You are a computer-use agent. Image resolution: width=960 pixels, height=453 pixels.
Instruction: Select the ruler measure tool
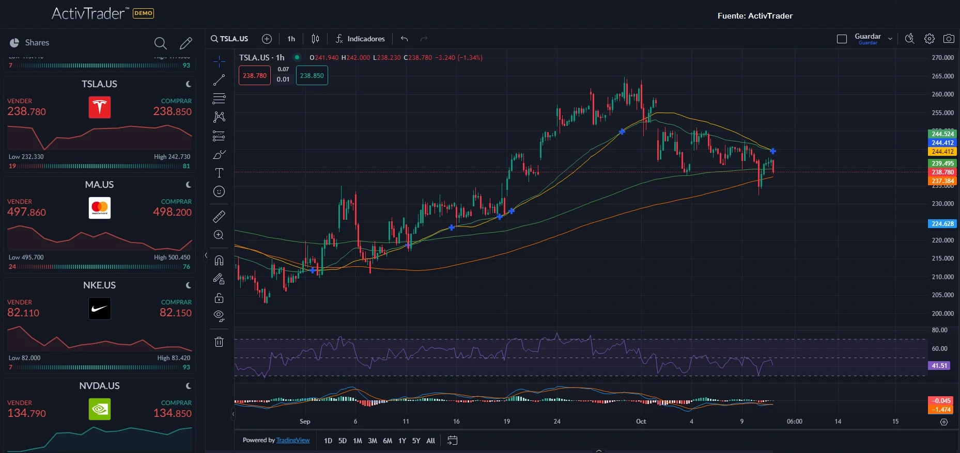tap(219, 216)
